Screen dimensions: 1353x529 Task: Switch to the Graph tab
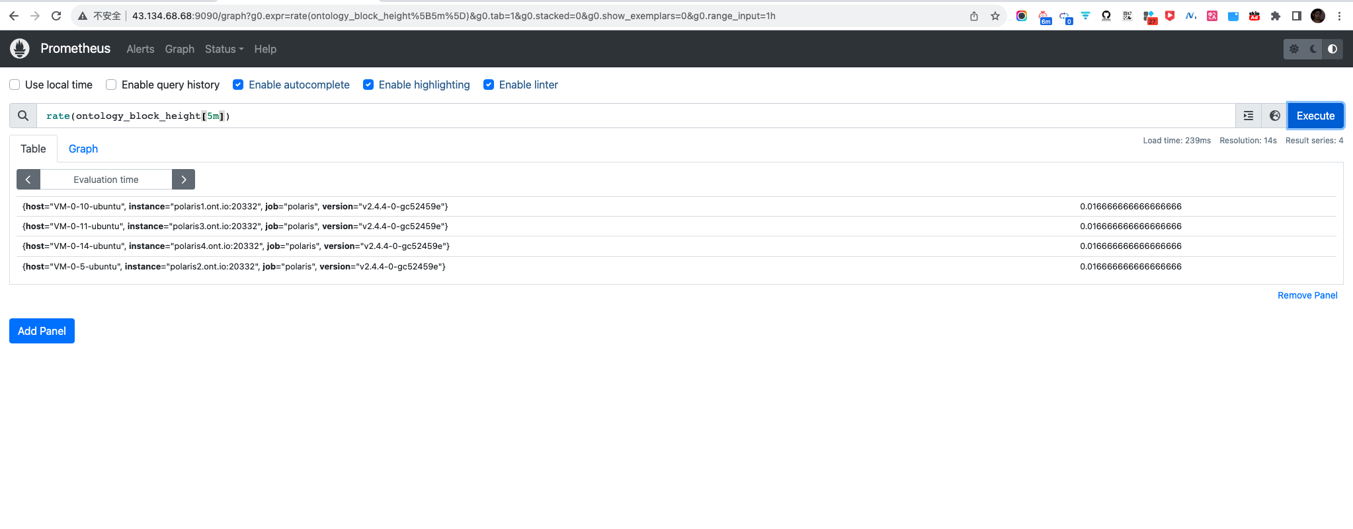pyautogui.click(x=83, y=149)
